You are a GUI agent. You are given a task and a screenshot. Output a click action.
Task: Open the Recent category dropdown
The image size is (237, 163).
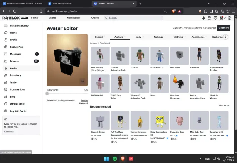100,37
